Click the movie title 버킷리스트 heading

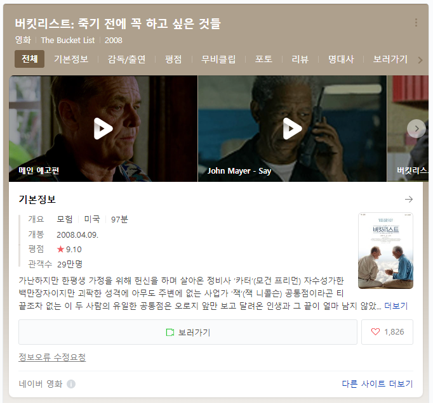coord(118,23)
